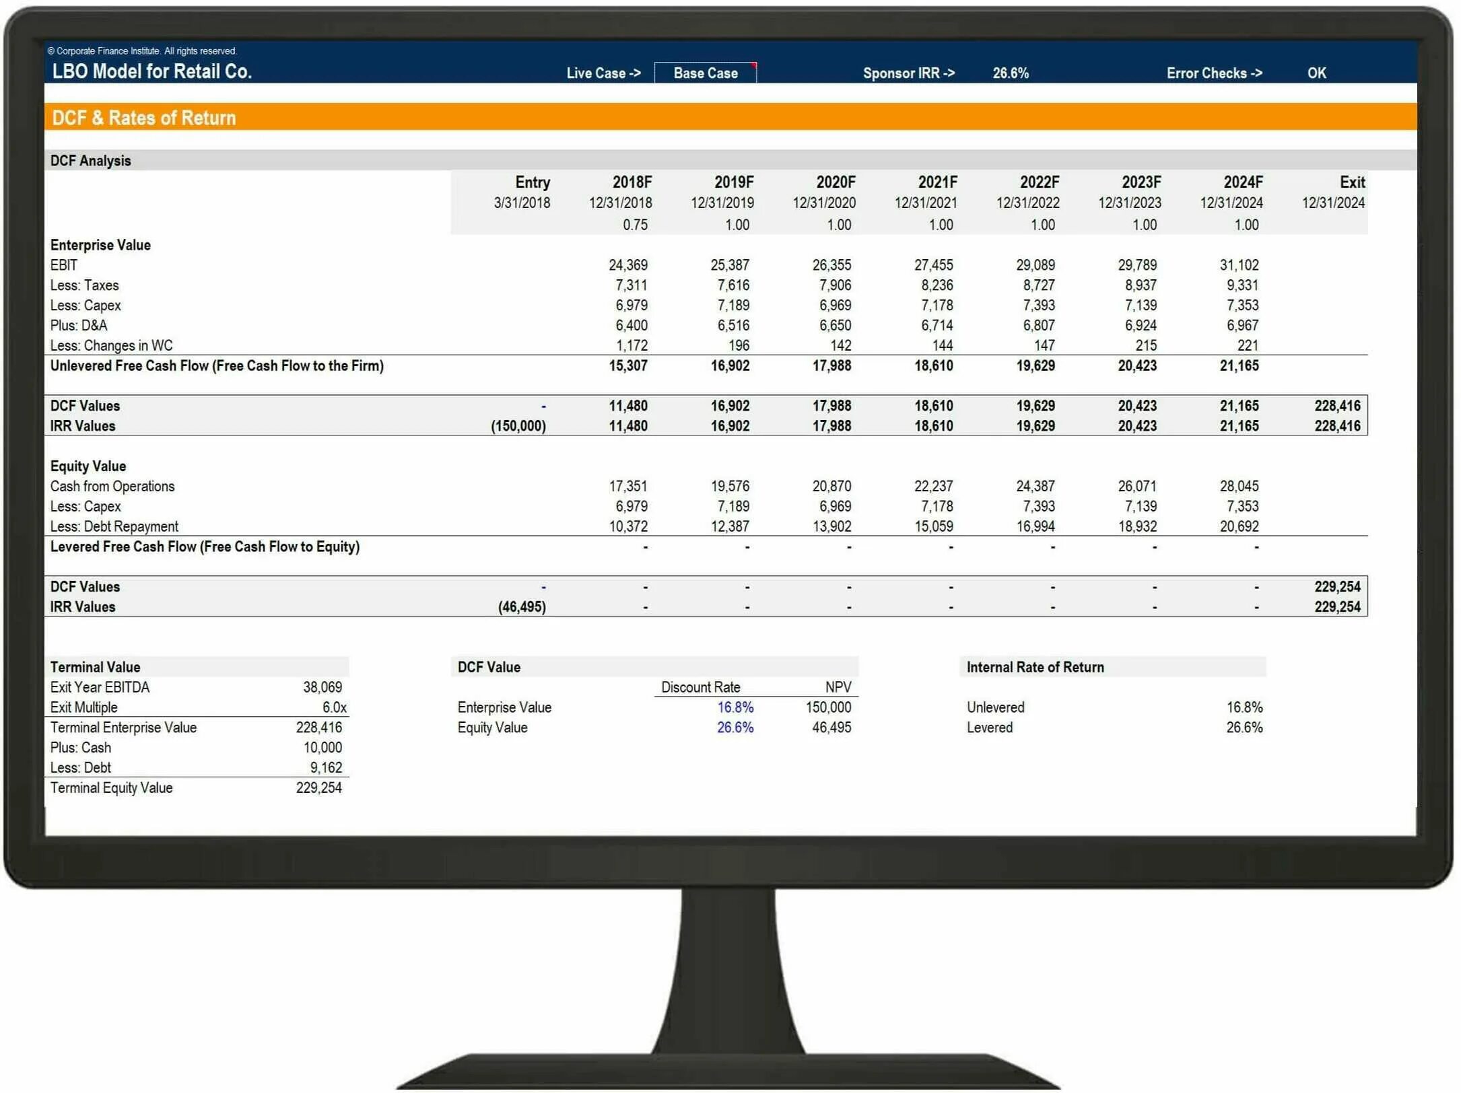Click the Exit Year EBITDA 38,069 value
This screenshot has height=1093, width=1461.
322,687
